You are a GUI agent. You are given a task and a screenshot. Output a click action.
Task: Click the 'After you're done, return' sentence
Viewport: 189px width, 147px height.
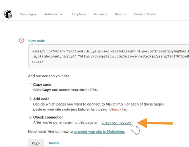coord(66,122)
